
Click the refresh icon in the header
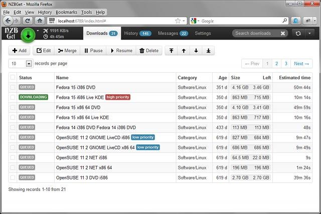point(298,34)
